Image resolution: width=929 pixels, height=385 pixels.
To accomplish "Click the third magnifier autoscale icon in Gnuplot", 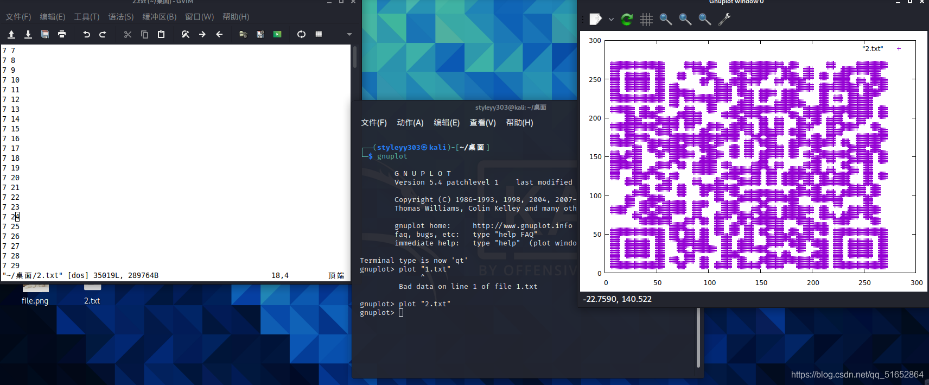I will [705, 20].
